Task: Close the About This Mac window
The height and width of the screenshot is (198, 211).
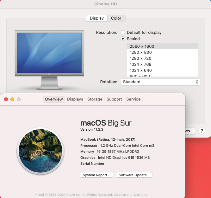Action: (x=6, y=99)
